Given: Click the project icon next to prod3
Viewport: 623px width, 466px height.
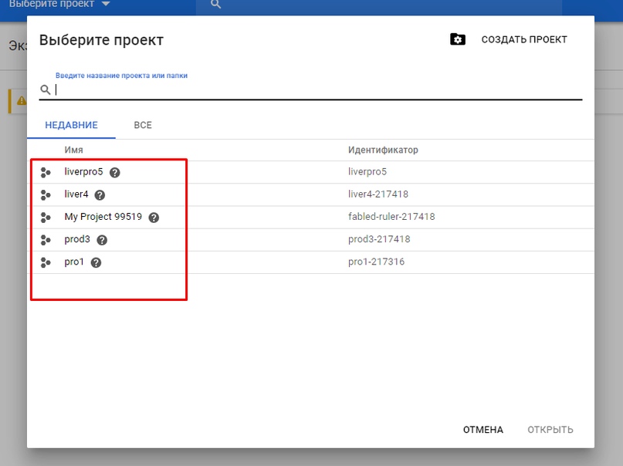Looking at the screenshot, I should coord(46,240).
